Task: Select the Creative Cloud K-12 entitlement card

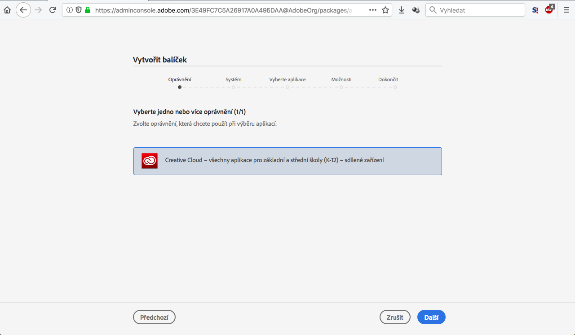Action: [x=287, y=161]
